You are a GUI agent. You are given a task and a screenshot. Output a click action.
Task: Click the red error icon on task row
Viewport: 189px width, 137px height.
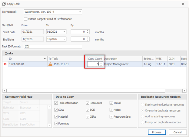coord(5,64)
